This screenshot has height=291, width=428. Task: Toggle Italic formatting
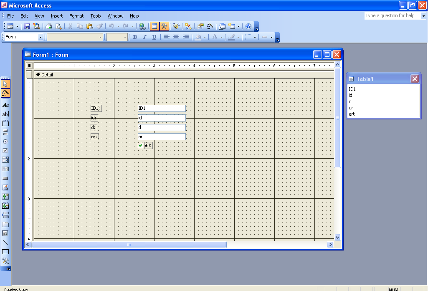[144, 37]
